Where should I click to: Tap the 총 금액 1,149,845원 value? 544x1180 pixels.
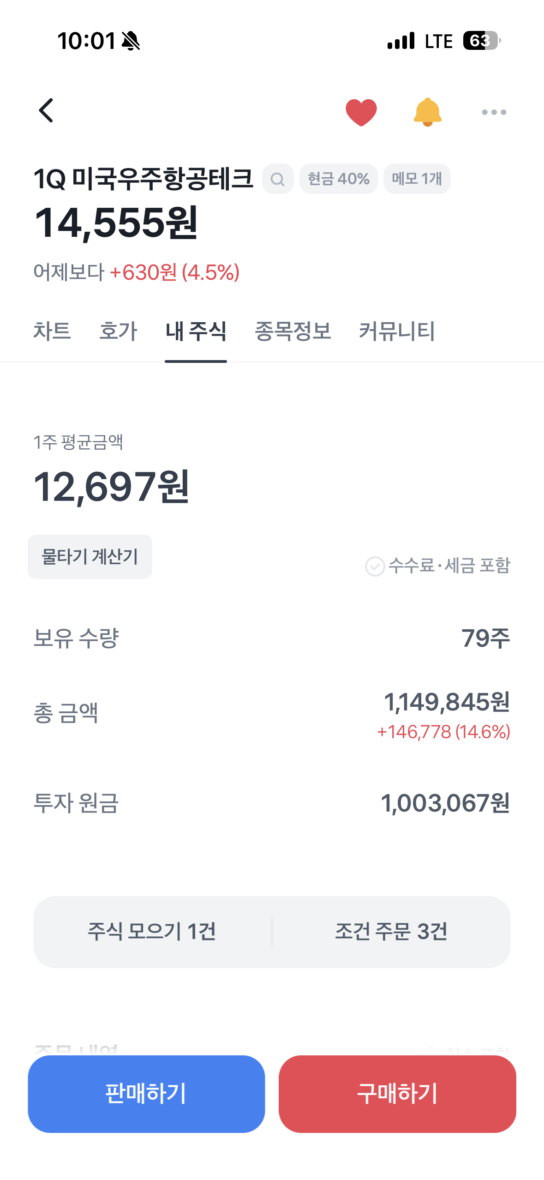446,702
